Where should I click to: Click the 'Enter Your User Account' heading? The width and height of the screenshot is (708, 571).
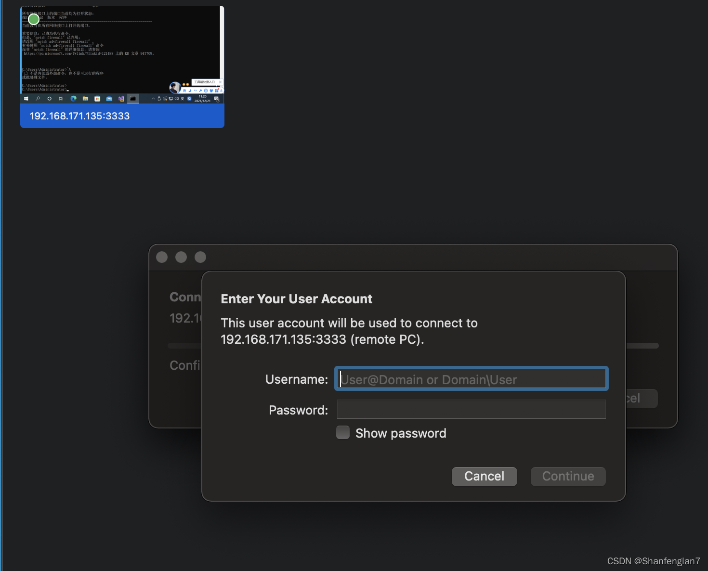(297, 299)
